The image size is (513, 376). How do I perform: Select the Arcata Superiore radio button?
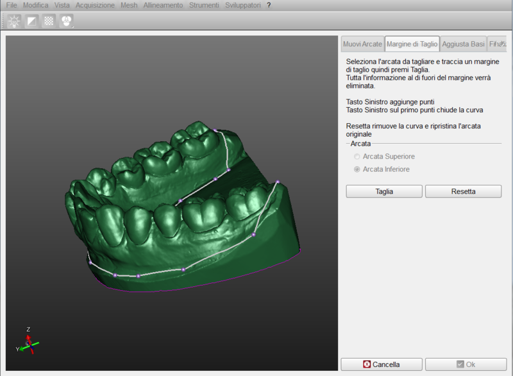click(357, 157)
